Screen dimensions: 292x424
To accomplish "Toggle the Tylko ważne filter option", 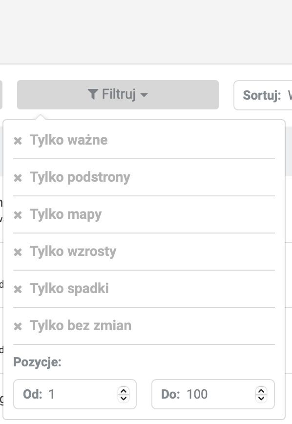I will 144,140.
